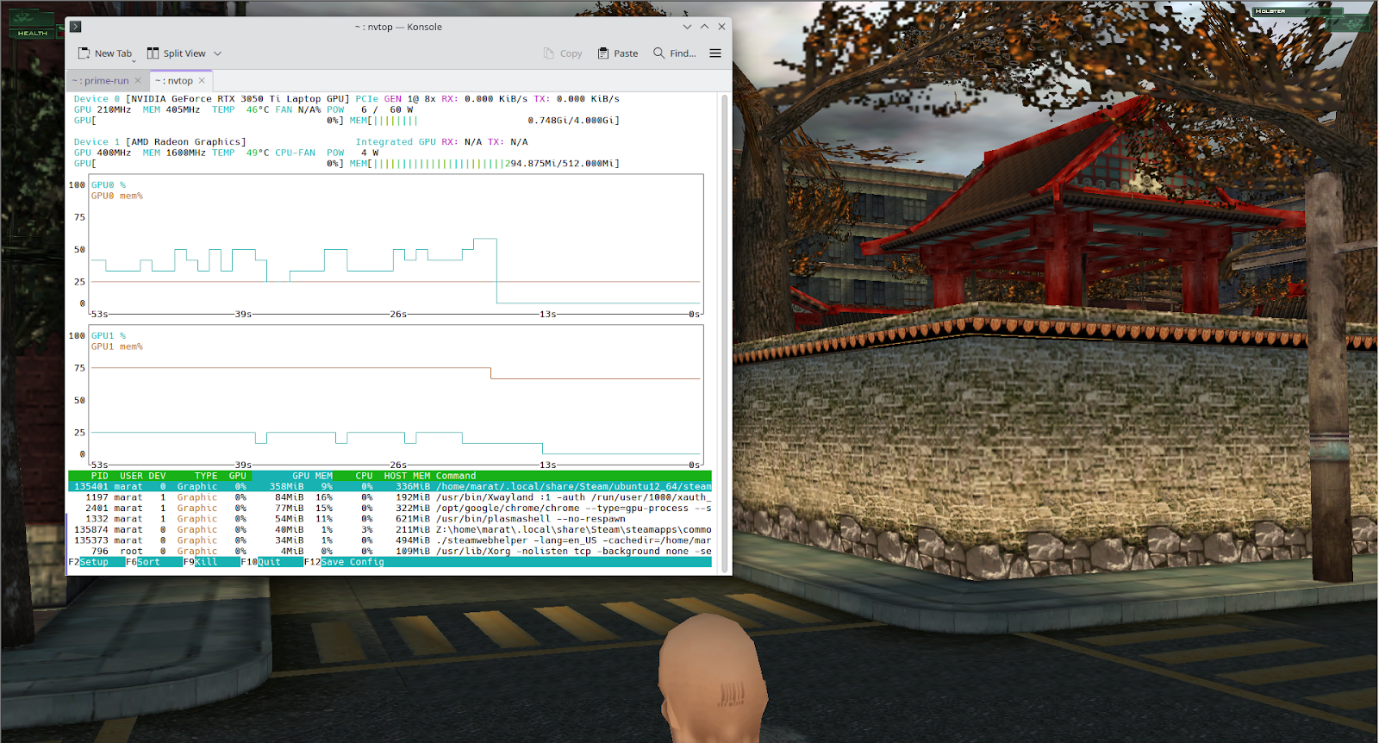The image size is (1379, 743).
Task: Select the steamwebhelper process row
Action: 390,540
